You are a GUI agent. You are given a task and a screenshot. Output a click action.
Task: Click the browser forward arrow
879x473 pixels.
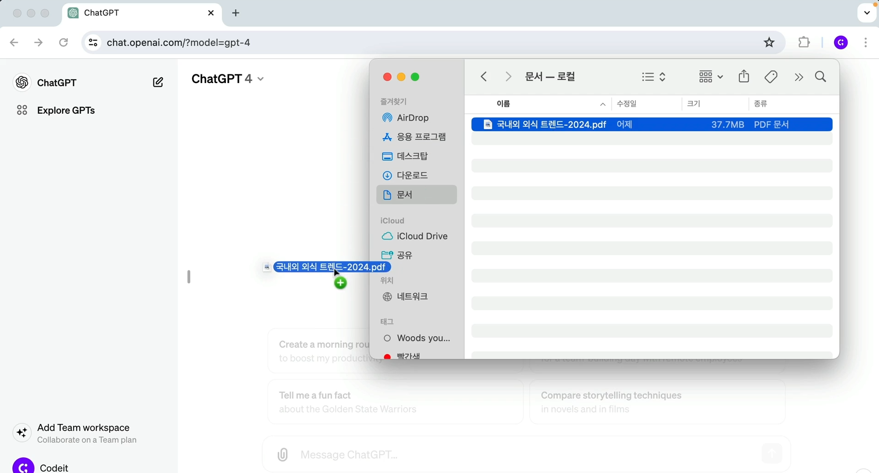(x=39, y=43)
